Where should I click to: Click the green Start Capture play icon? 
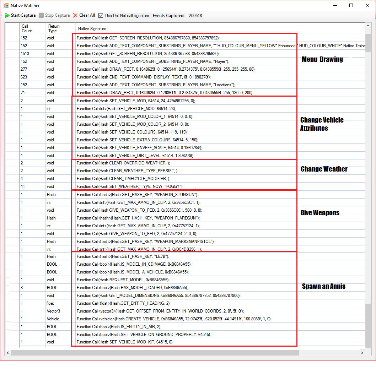[7, 15]
